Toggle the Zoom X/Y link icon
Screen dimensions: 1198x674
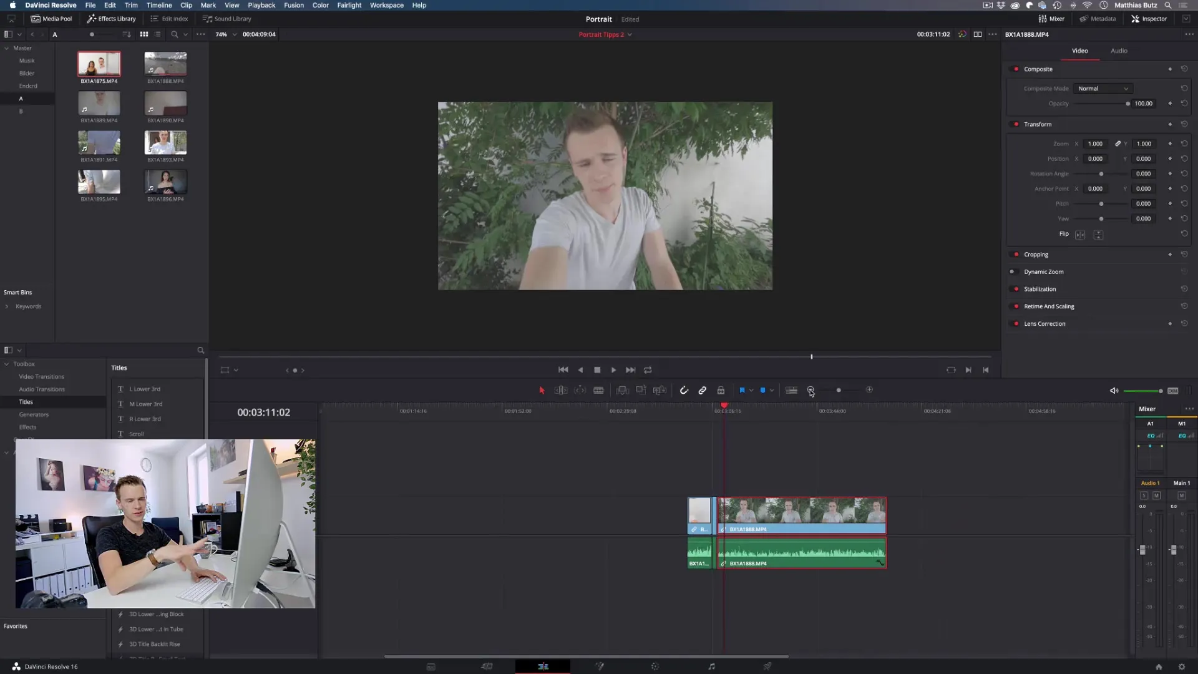click(x=1118, y=144)
